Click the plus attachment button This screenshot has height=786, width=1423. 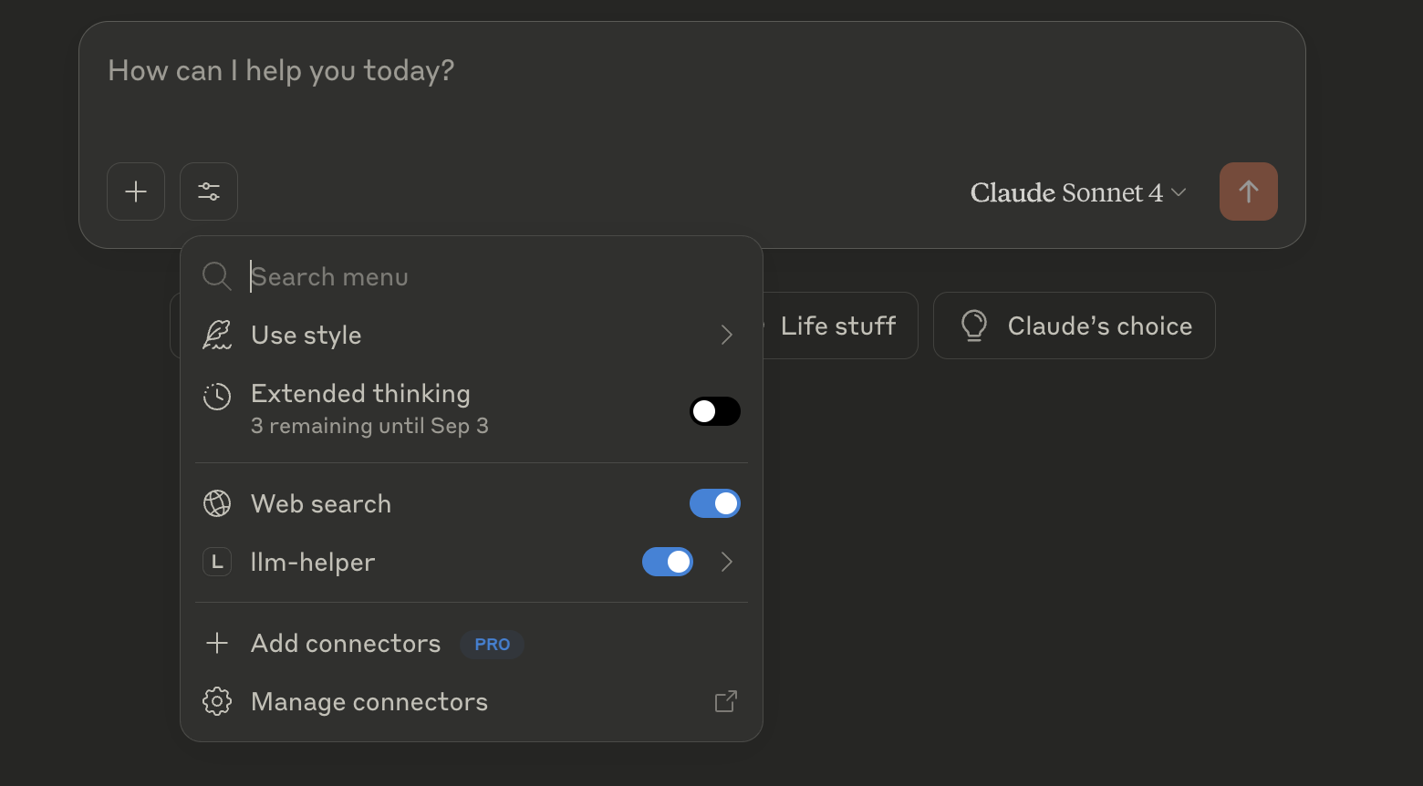tap(136, 191)
